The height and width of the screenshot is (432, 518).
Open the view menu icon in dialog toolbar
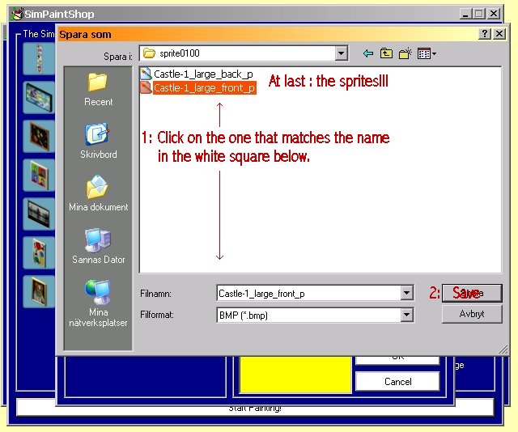coord(427,53)
